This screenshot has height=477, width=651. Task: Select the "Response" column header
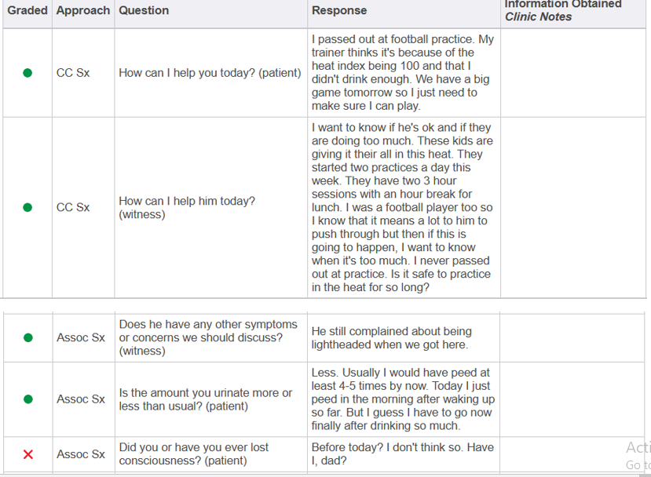339,10
